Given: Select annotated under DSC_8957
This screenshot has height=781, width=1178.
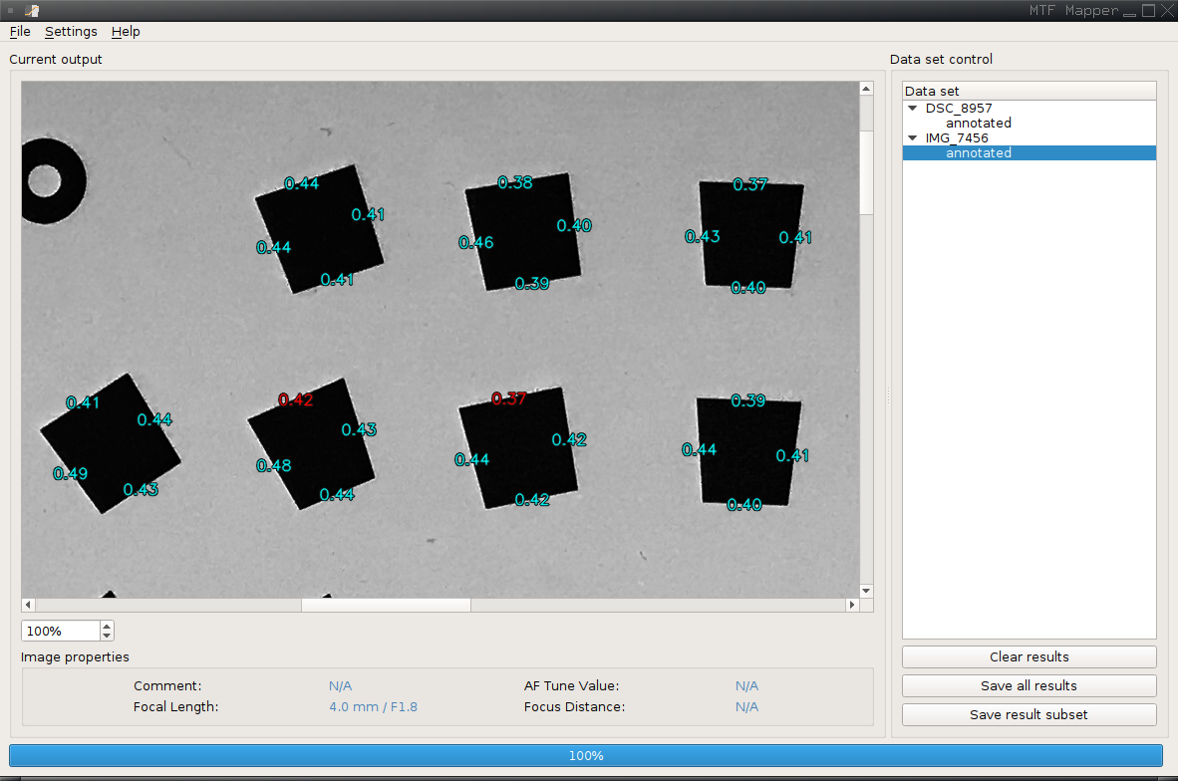Looking at the screenshot, I should 978,123.
